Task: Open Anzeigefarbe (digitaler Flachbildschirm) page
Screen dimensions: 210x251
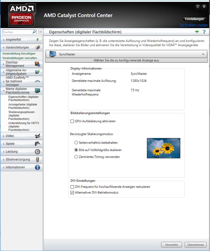Action: (x=23, y=106)
